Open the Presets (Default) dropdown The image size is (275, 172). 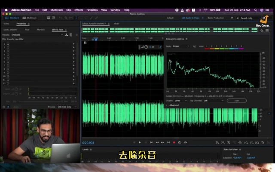[37, 35]
